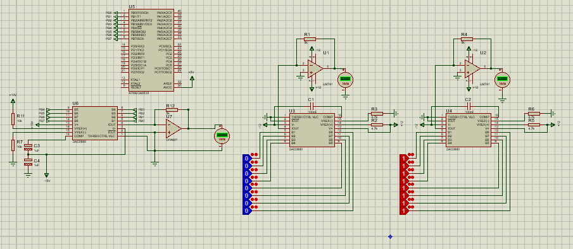Select LM741 op-amp U1

click(315, 69)
